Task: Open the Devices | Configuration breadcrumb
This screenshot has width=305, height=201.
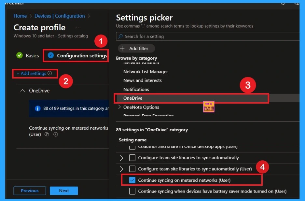Action: (60, 16)
